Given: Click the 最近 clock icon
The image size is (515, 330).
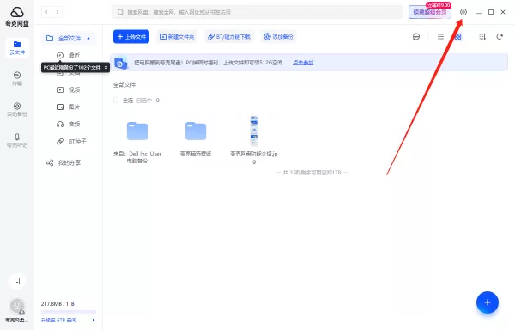Looking at the screenshot, I should tap(60, 55).
